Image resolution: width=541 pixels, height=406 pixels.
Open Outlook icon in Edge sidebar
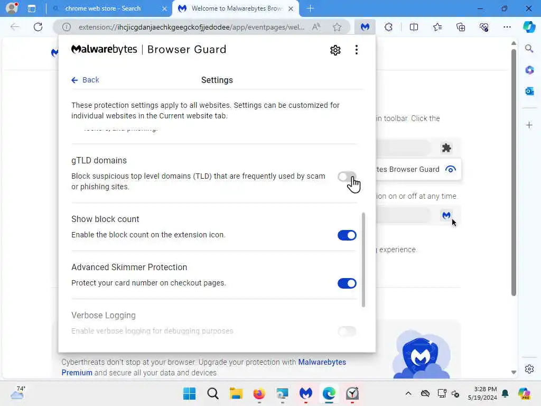click(529, 91)
